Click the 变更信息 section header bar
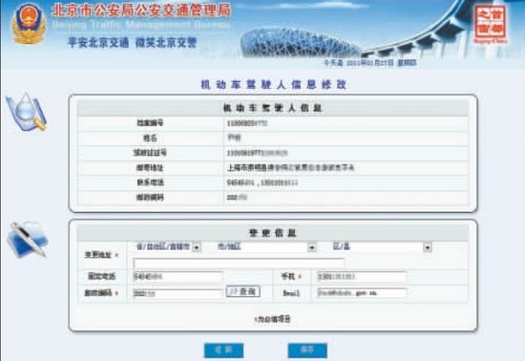 [273, 233]
